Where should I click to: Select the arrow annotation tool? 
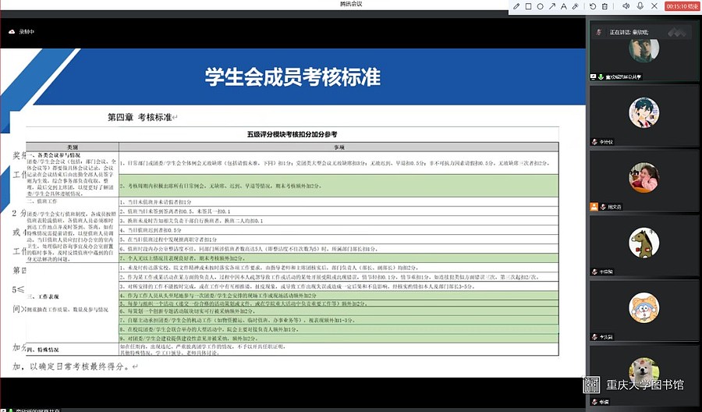[x=552, y=6]
